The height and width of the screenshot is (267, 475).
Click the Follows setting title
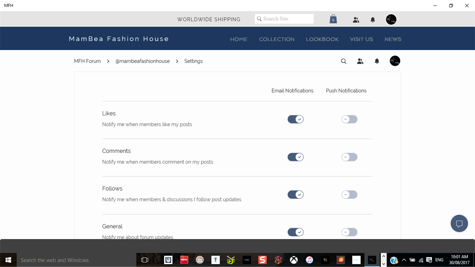112,189
